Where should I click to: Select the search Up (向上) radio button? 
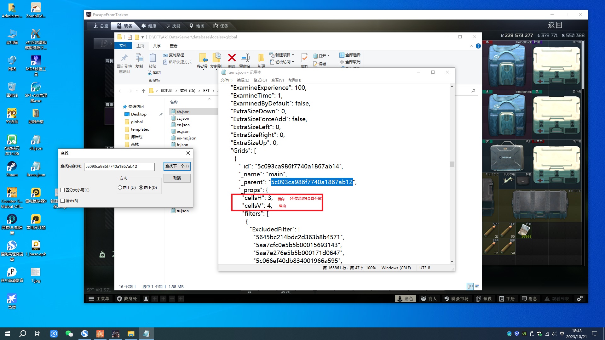120,187
